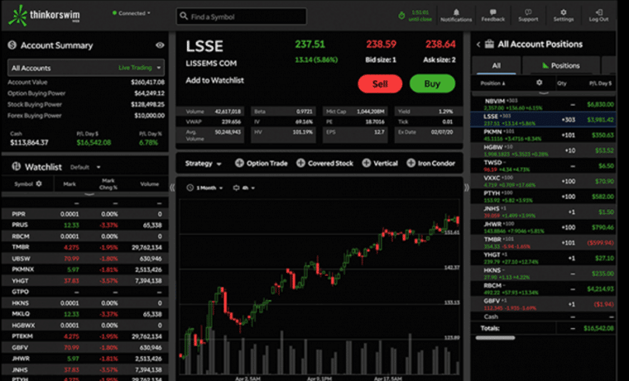Collapse the left panel using chart arrows
Image resolution: width=629 pixels, height=381 pixels.
click(173, 188)
